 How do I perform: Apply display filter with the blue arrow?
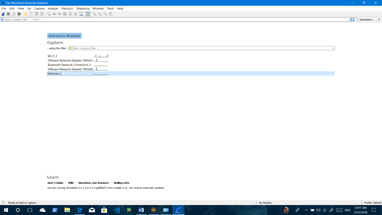click(x=352, y=19)
